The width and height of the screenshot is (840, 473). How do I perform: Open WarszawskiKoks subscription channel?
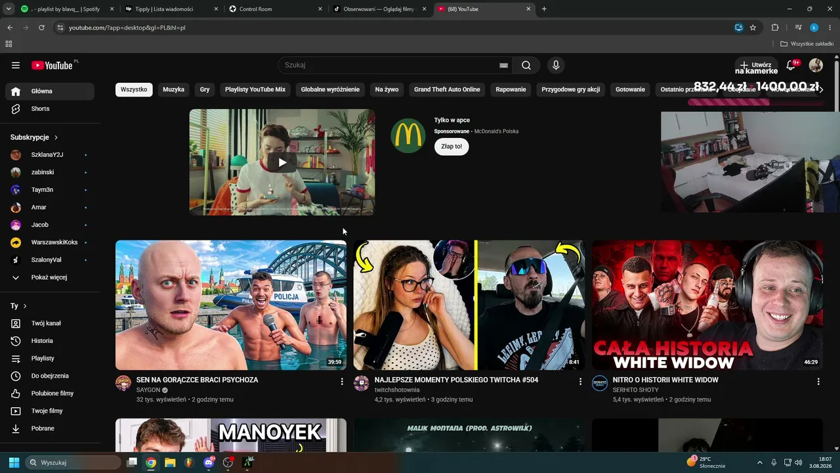click(x=50, y=242)
